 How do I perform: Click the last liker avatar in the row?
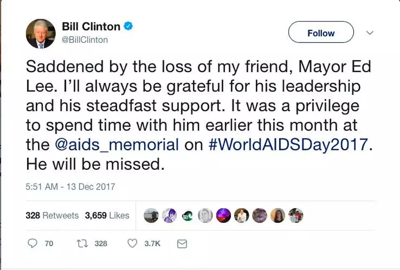296,215
